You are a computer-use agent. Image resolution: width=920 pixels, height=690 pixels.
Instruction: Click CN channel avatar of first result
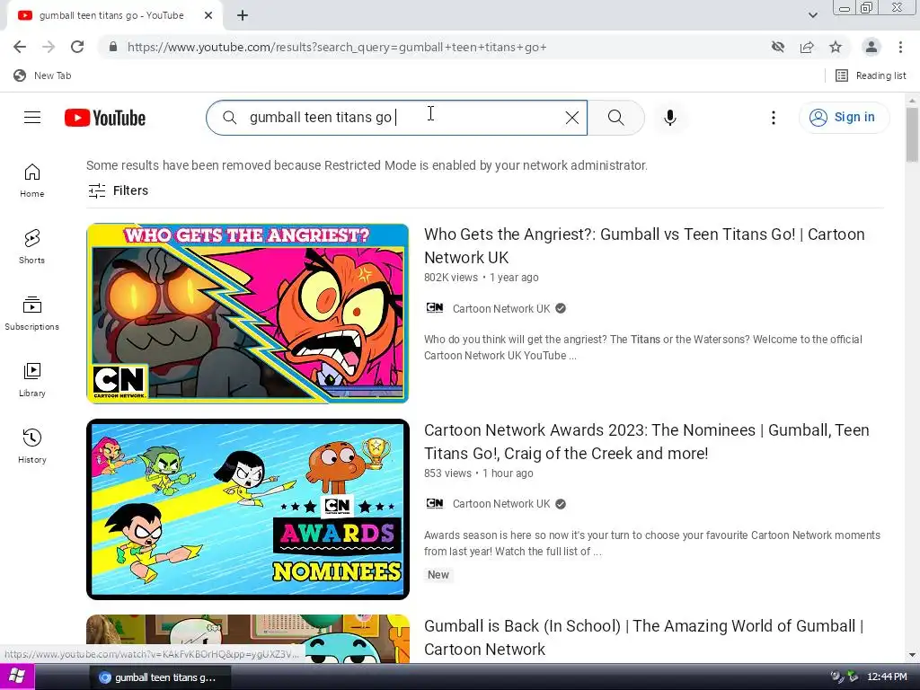pos(435,308)
